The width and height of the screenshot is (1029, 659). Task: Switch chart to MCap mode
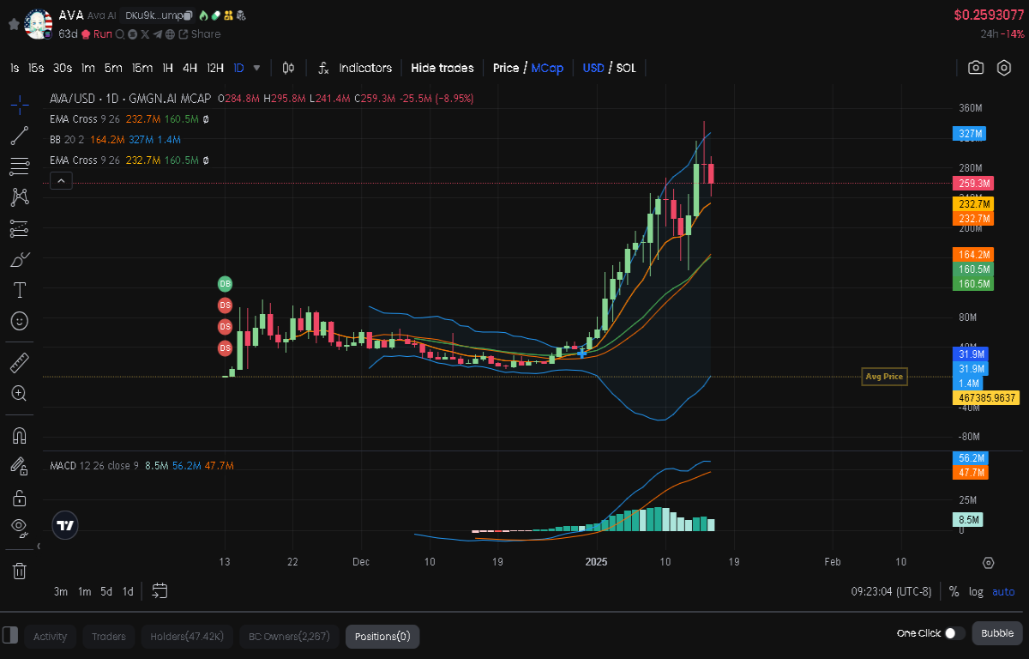click(x=547, y=68)
